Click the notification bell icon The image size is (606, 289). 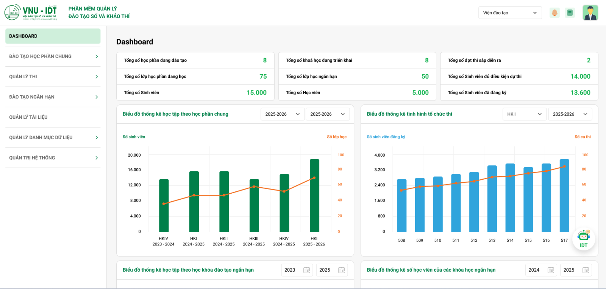(554, 13)
